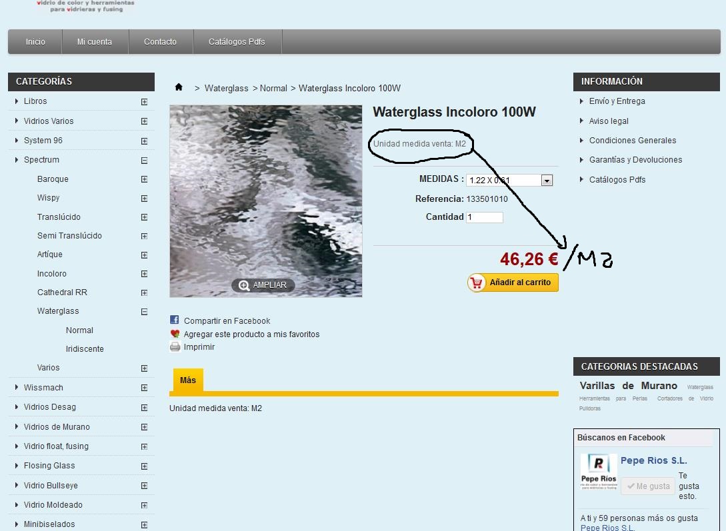
Task: Click Normal in the breadcrumb
Action: pos(273,89)
